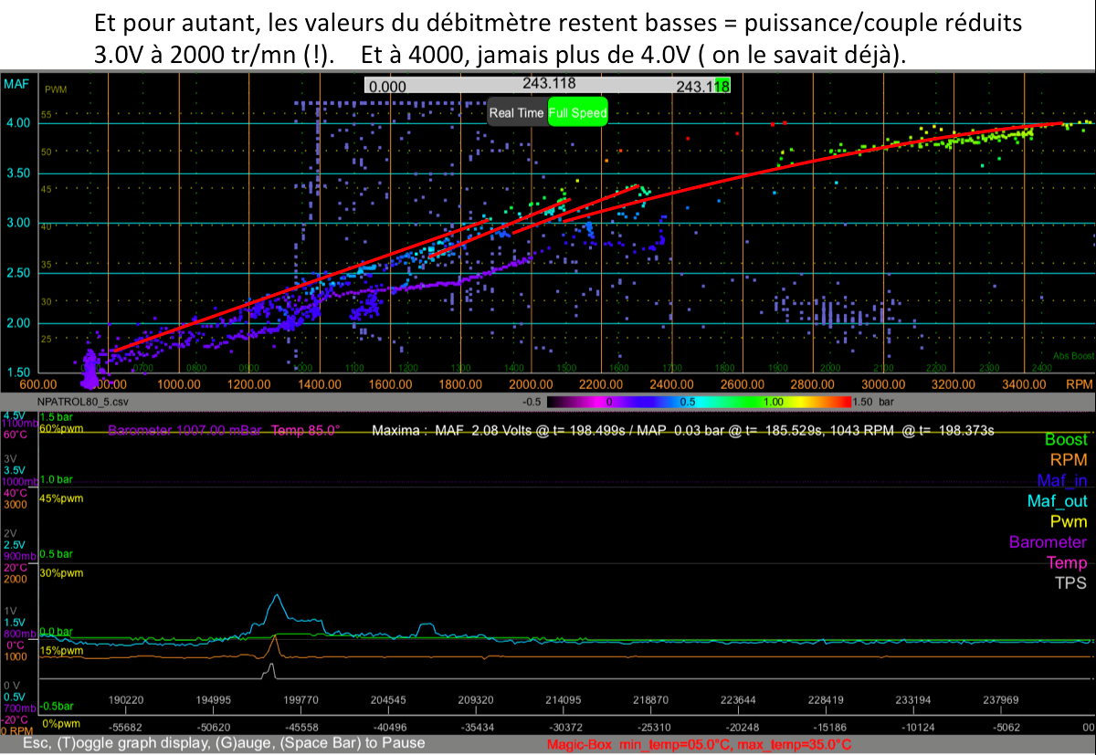Viewport: 1096px width, 755px height.
Task: Click the Barometer legend entry
Action: pyautogui.click(x=1049, y=542)
